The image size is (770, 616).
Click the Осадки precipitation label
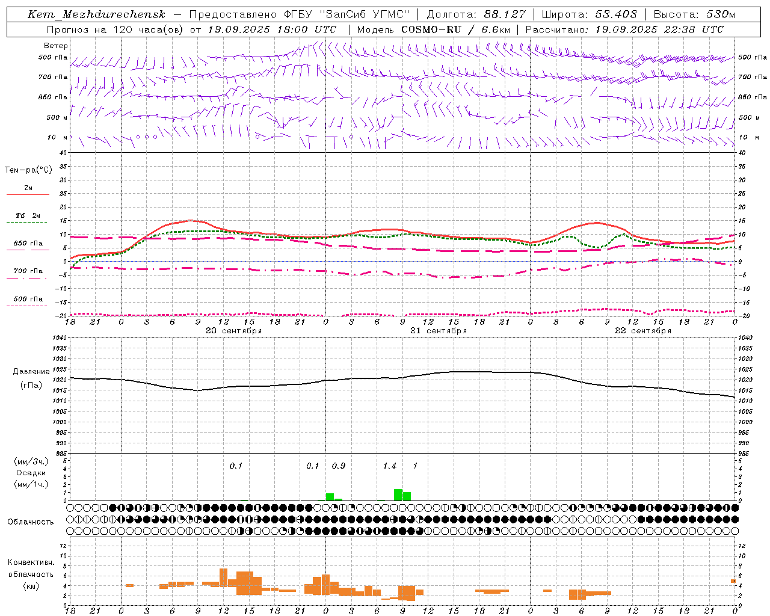pyautogui.click(x=31, y=473)
